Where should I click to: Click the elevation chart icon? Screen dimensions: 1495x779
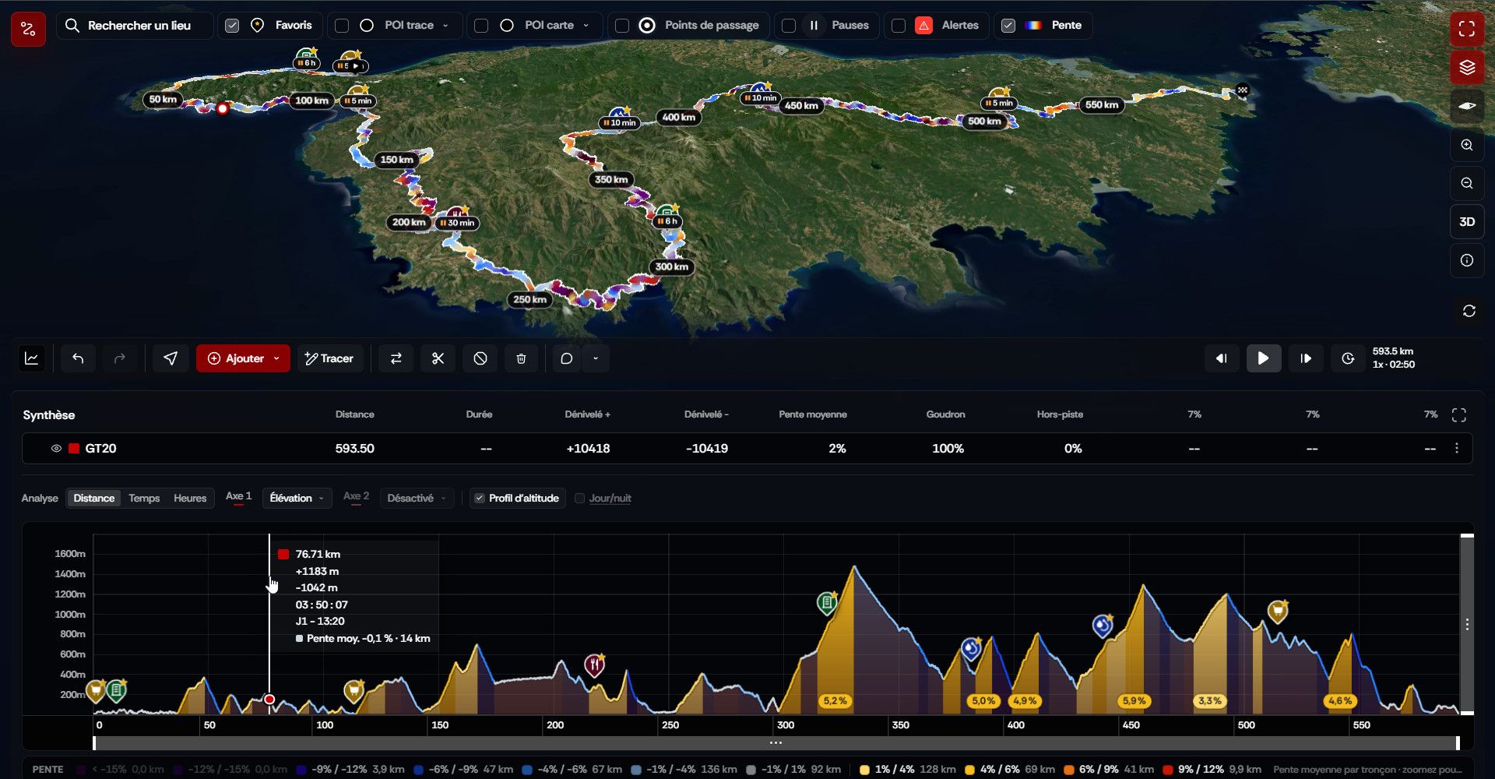(x=32, y=358)
